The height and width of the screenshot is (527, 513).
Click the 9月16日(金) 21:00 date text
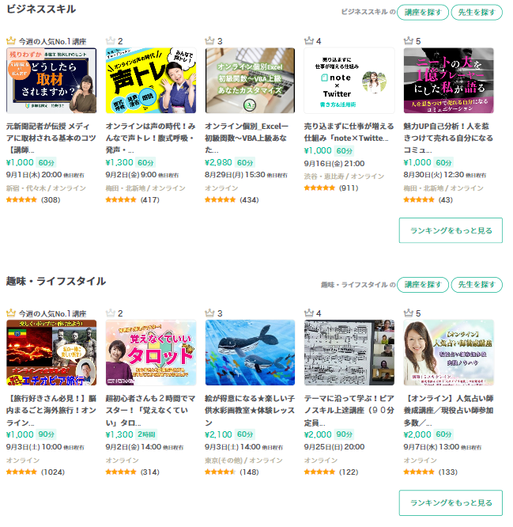pyautogui.click(x=334, y=164)
